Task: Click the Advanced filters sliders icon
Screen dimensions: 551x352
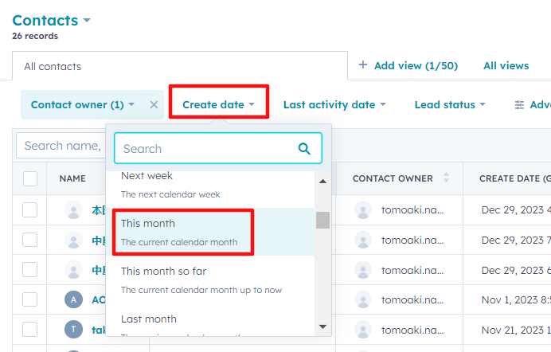Action: [519, 105]
